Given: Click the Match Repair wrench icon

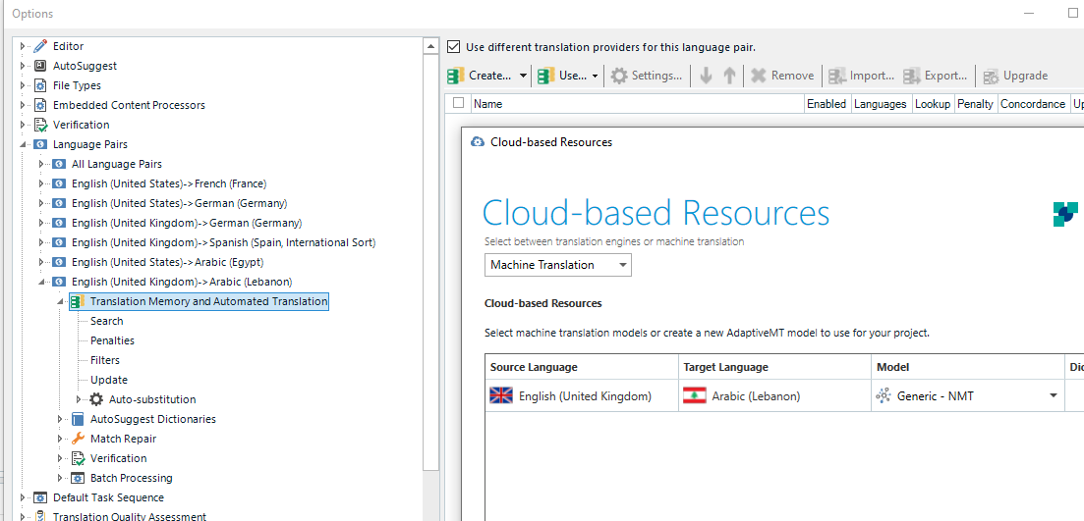Looking at the screenshot, I should point(78,439).
